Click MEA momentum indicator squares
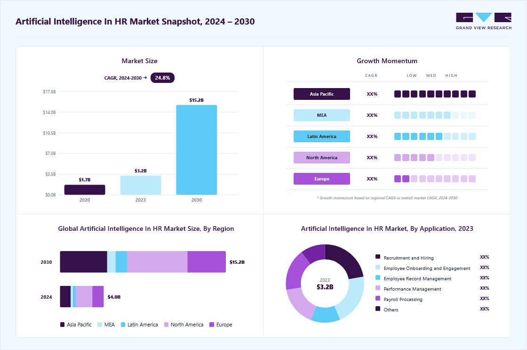Viewport: 527px width, 350px height. (x=435, y=115)
